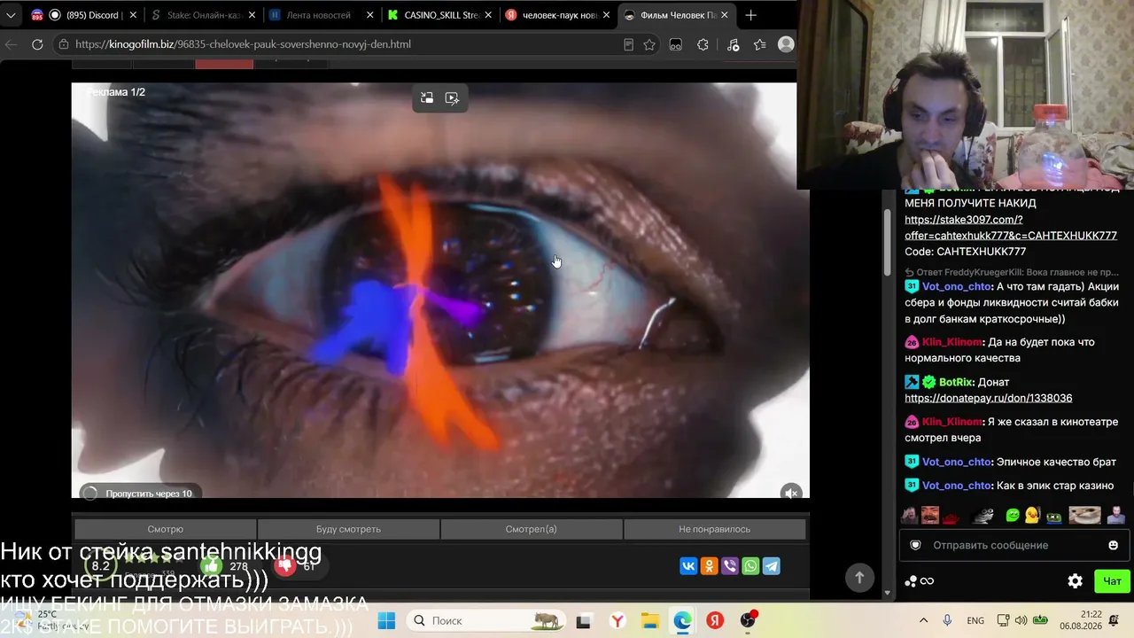Pick the yellow duck emote

click(1032, 516)
